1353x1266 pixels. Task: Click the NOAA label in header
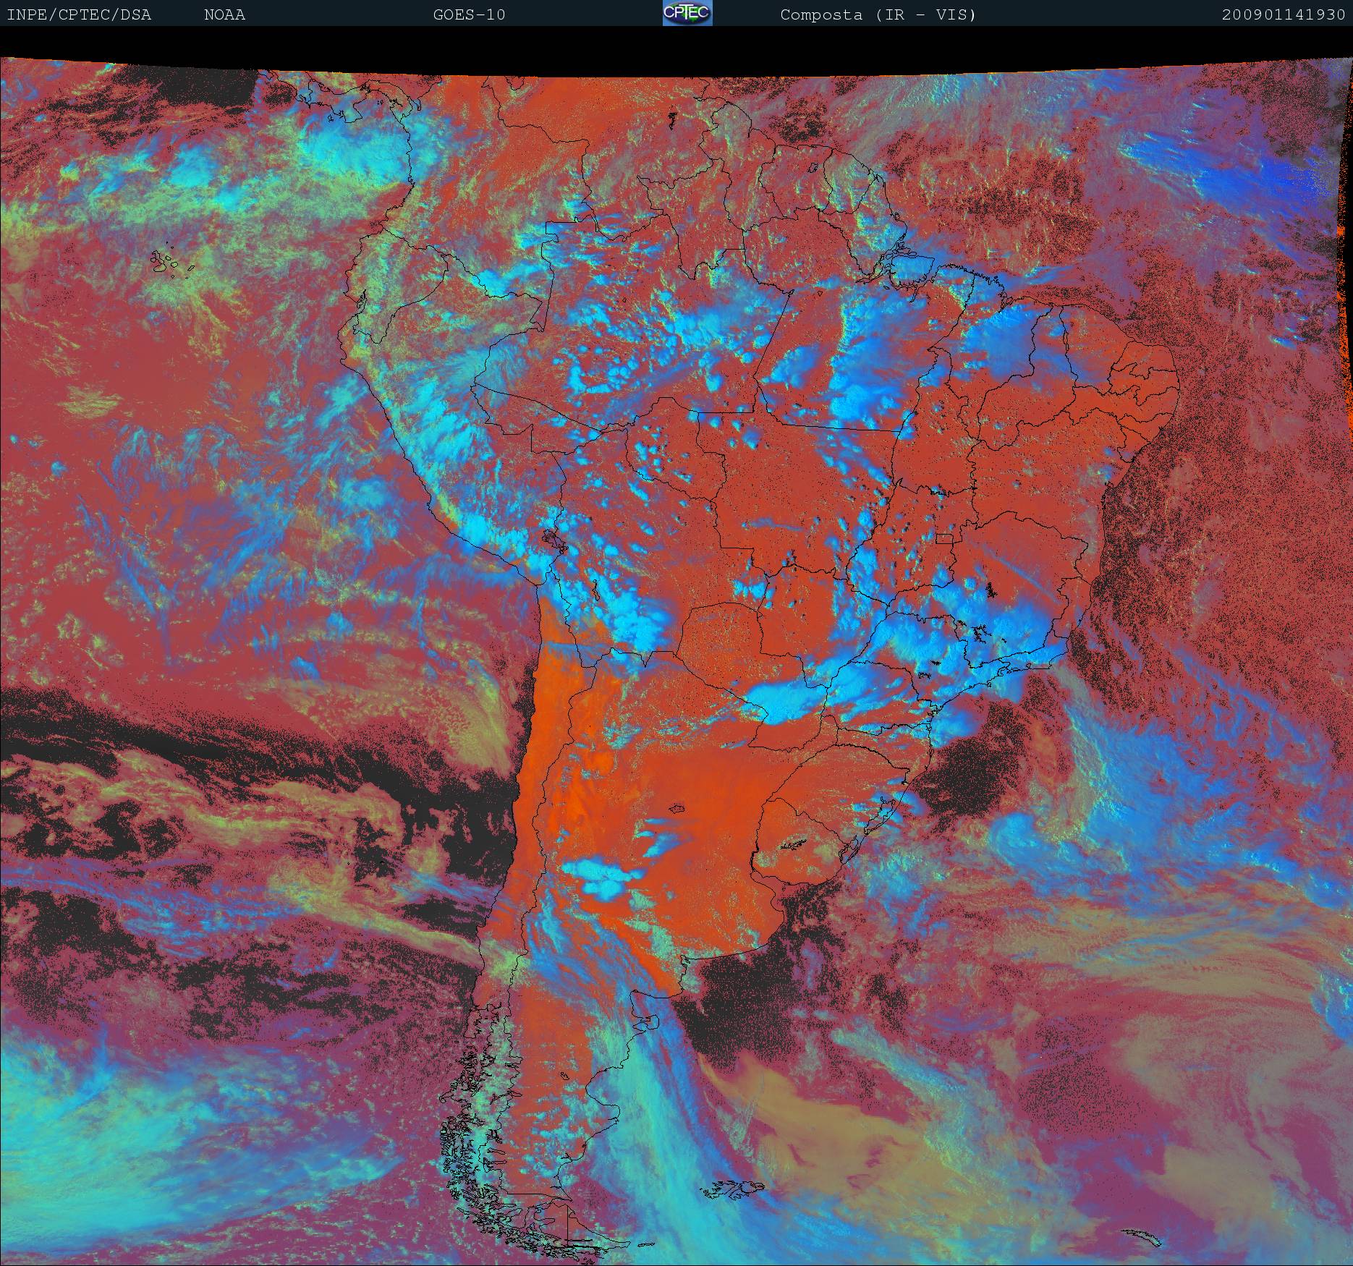coord(225,14)
